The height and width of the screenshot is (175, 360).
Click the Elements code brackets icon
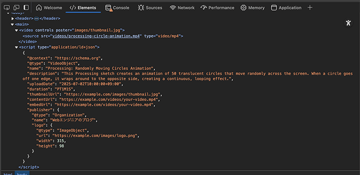(x=72, y=8)
